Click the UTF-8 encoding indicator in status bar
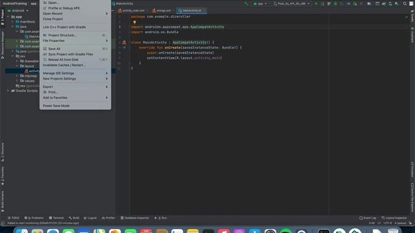This screenshot has width=415, height=233. pos(388,223)
